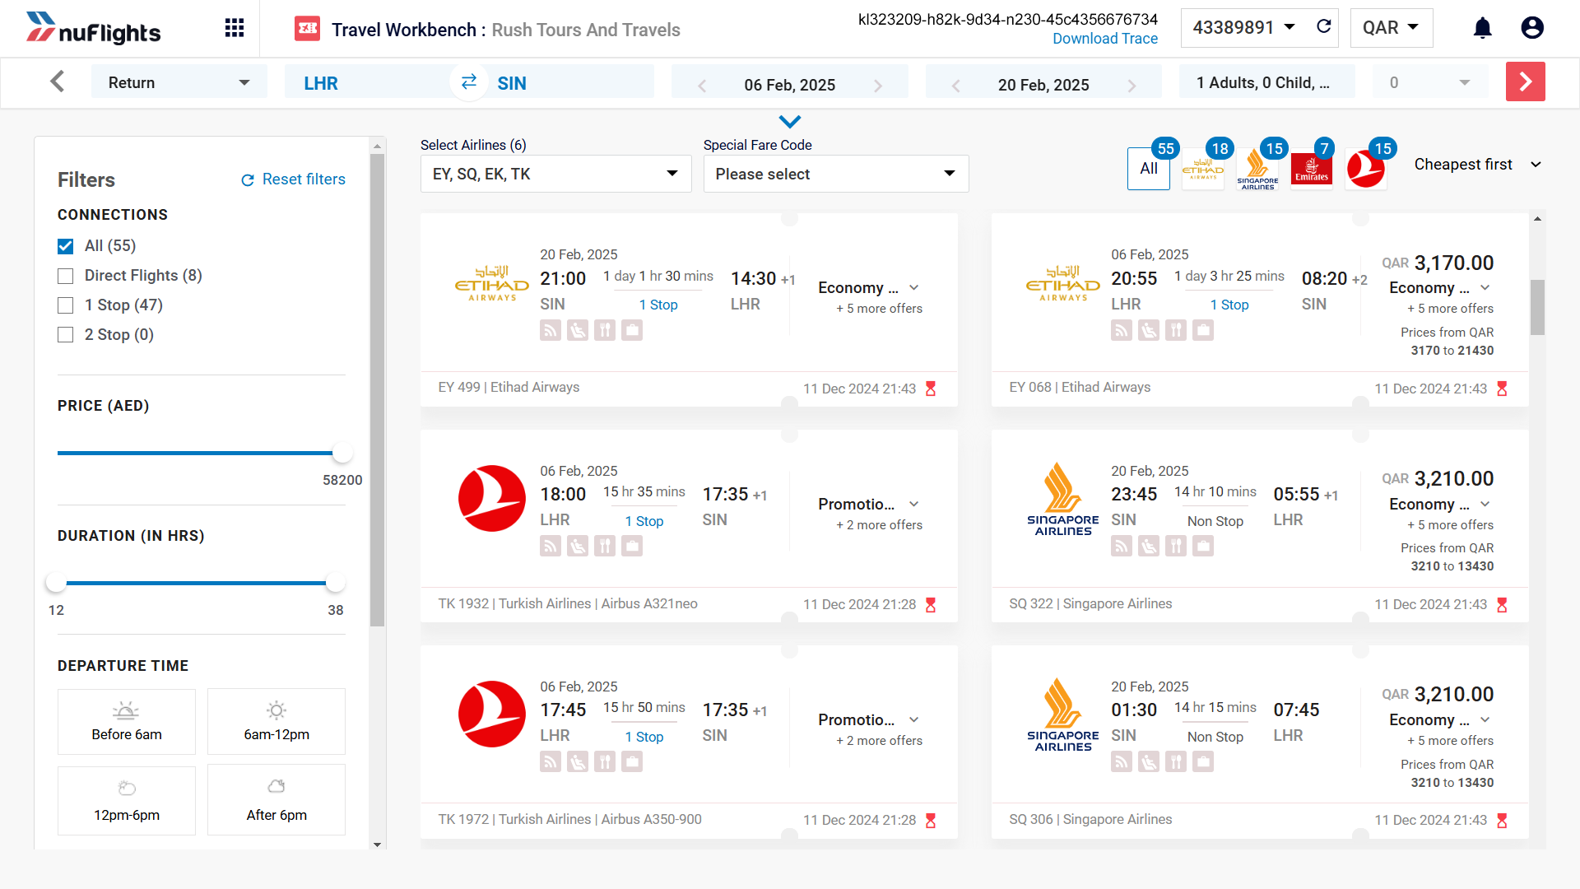Click the Reset filters refresh icon
Image resolution: width=1580 pixels, height=889 pixels.
coord(247,180)
